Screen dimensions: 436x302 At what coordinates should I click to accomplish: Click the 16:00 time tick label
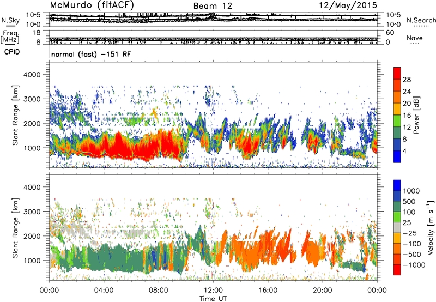(268, 291)
